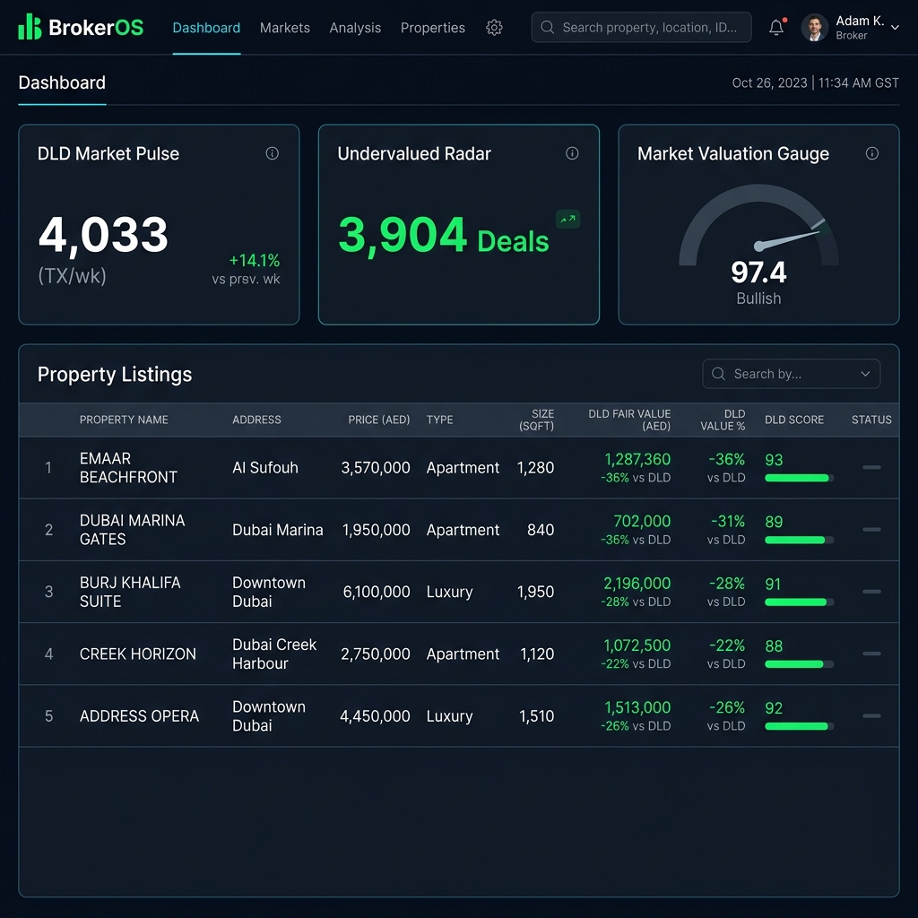Click the info icon on DLD Market Pulse
The image size is (918, 918).
coord(273,153)
